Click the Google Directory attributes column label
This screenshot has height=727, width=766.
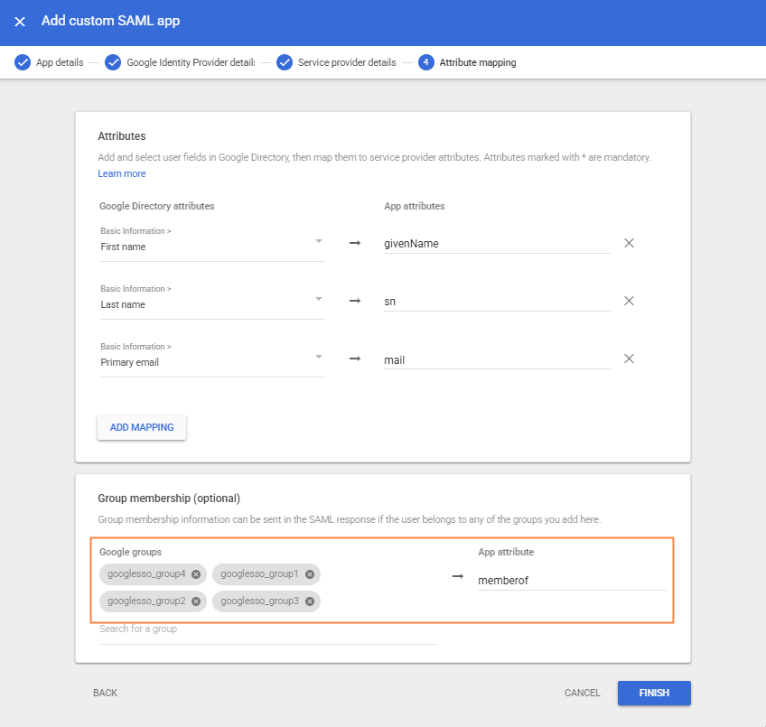157,206
